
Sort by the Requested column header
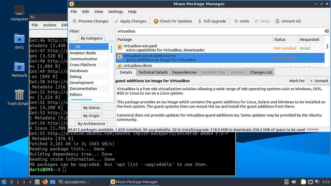tap(311, 40)
